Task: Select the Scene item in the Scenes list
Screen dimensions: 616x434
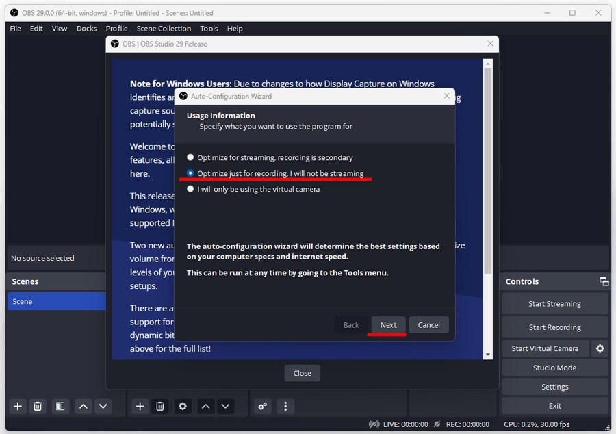Action: (57, 301)
